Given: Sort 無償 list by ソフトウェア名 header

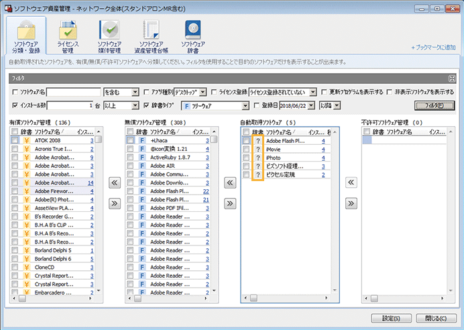Looking at the screenshot, I should [x=164, y=131].
